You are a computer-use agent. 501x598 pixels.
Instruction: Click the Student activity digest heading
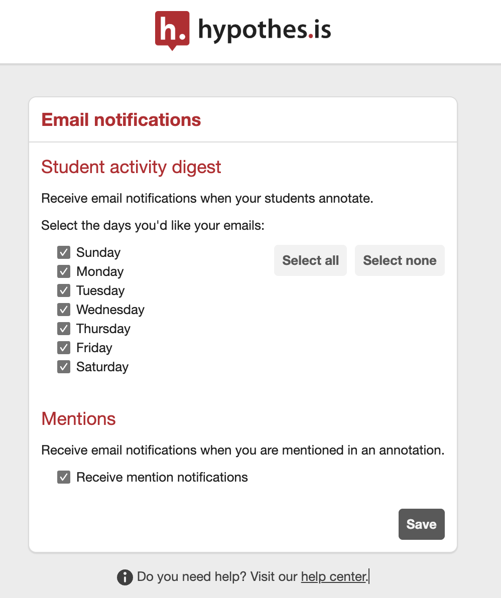pyautogui.click(x=131, y=167)
